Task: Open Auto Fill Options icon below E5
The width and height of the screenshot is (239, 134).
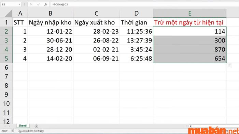Action: pyautogui.click(x=229, y=66)
